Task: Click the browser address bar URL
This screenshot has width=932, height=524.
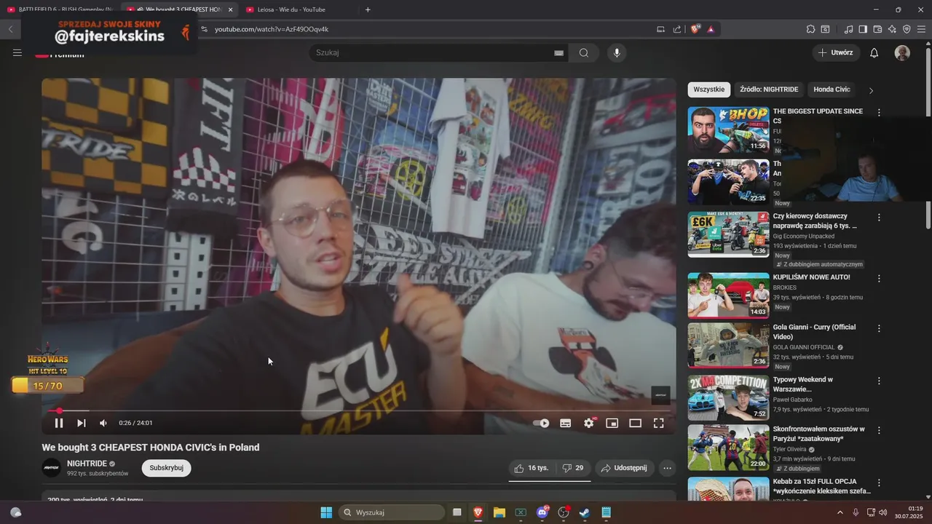Action: tap(272, 29)
